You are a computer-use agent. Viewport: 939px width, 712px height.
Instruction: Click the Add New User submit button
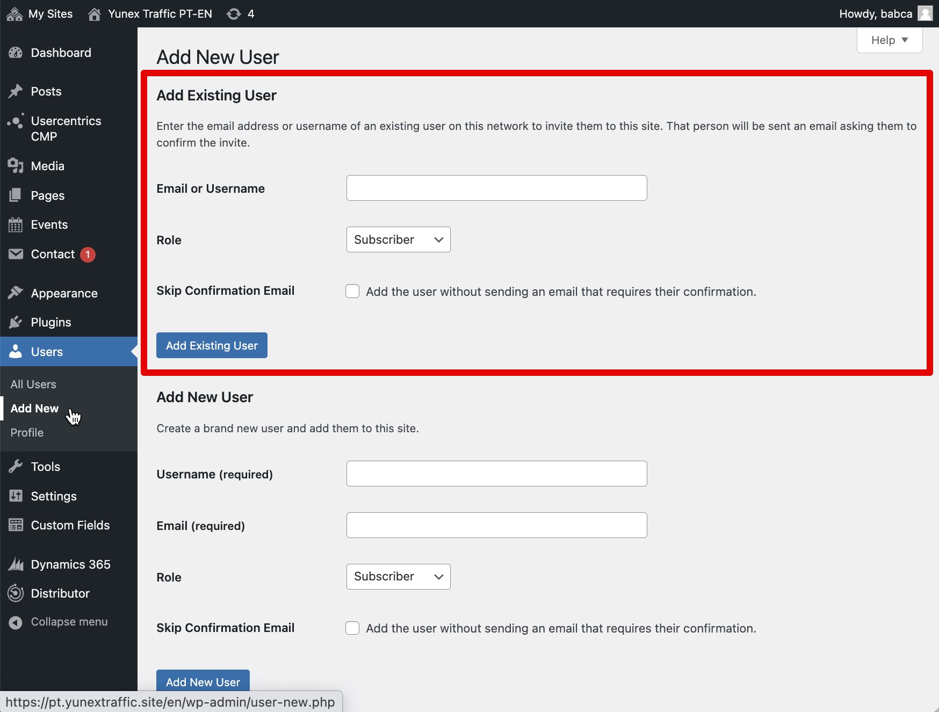(x=203, y=681)
